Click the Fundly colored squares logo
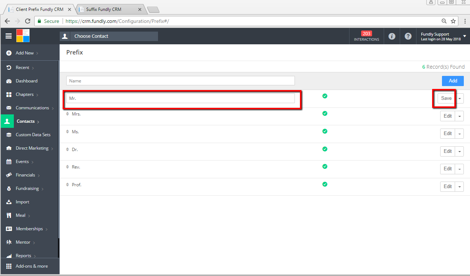This screenshot has width=470, height=276. 23,36
